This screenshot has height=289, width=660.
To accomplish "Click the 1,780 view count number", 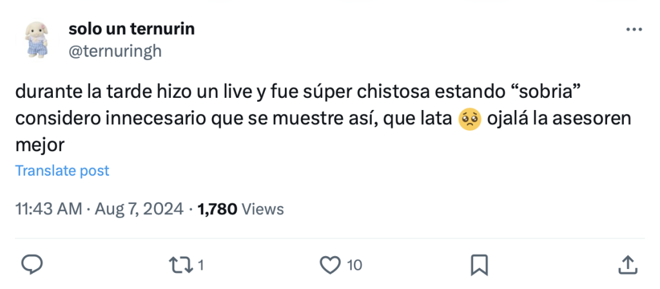I will 218,209.
